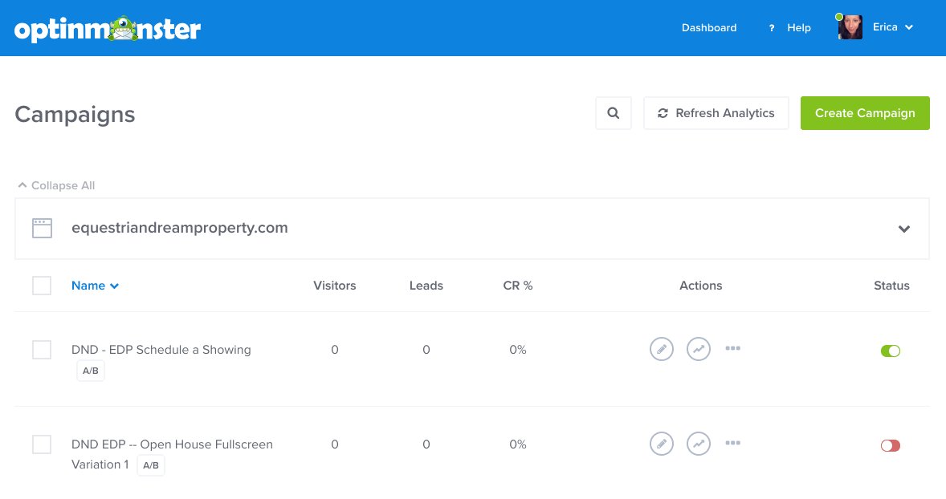Click Refresh Analytics button
Image resolution: width=946 pixels, height=499 pixels.
point(716,113)
